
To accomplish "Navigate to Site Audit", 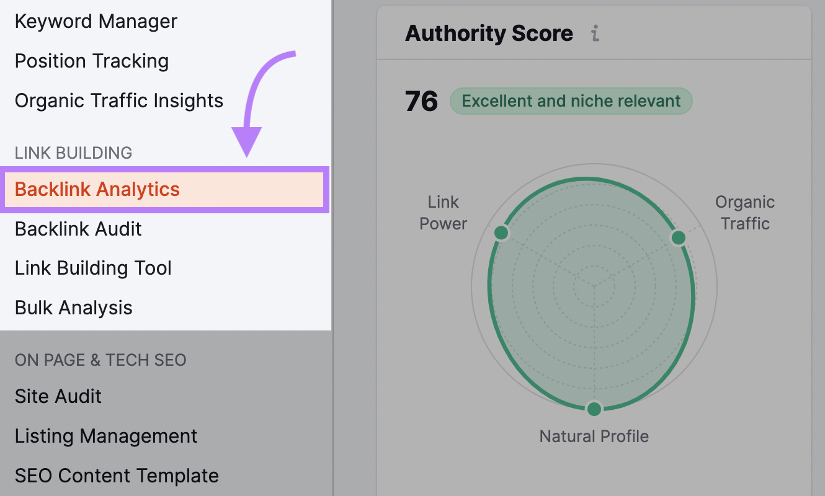I will tap(58, 396).
